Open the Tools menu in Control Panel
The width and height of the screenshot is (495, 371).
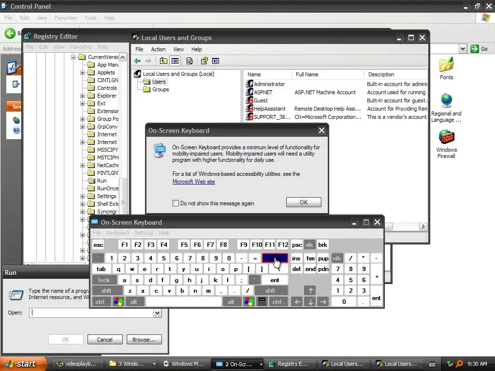click(90, 18)
